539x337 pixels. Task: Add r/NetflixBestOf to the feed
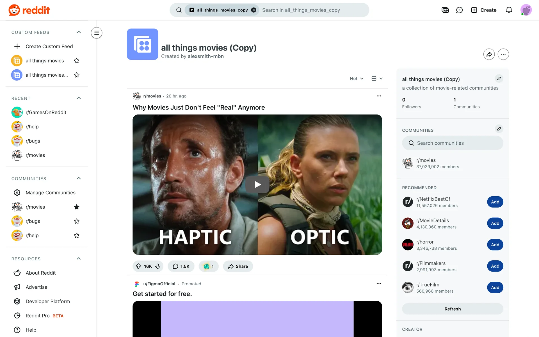click(x=495, y=202)
